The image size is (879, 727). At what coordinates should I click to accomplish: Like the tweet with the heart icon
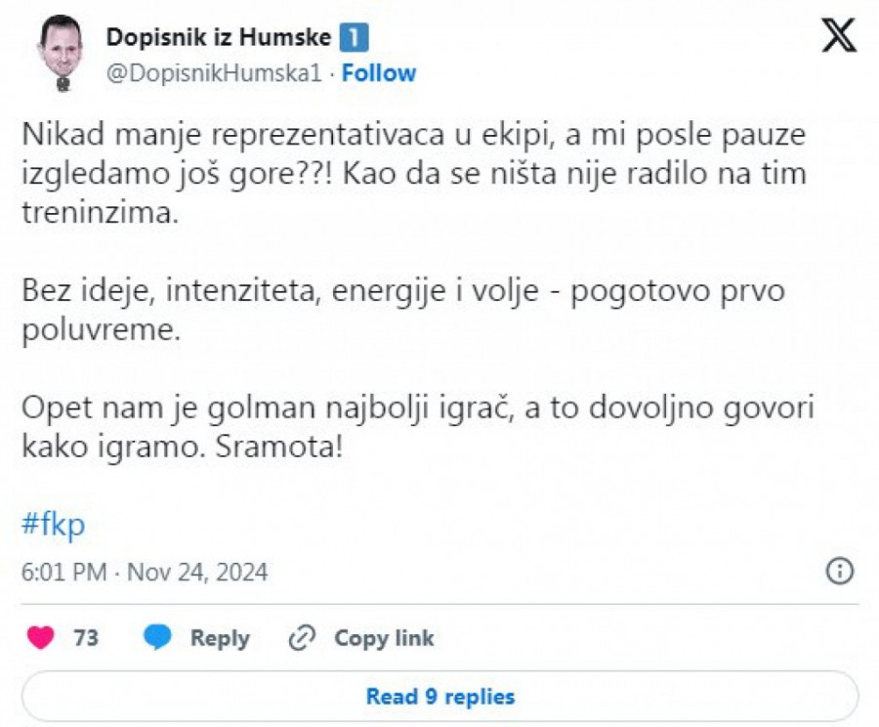click(x=40, y=638)
